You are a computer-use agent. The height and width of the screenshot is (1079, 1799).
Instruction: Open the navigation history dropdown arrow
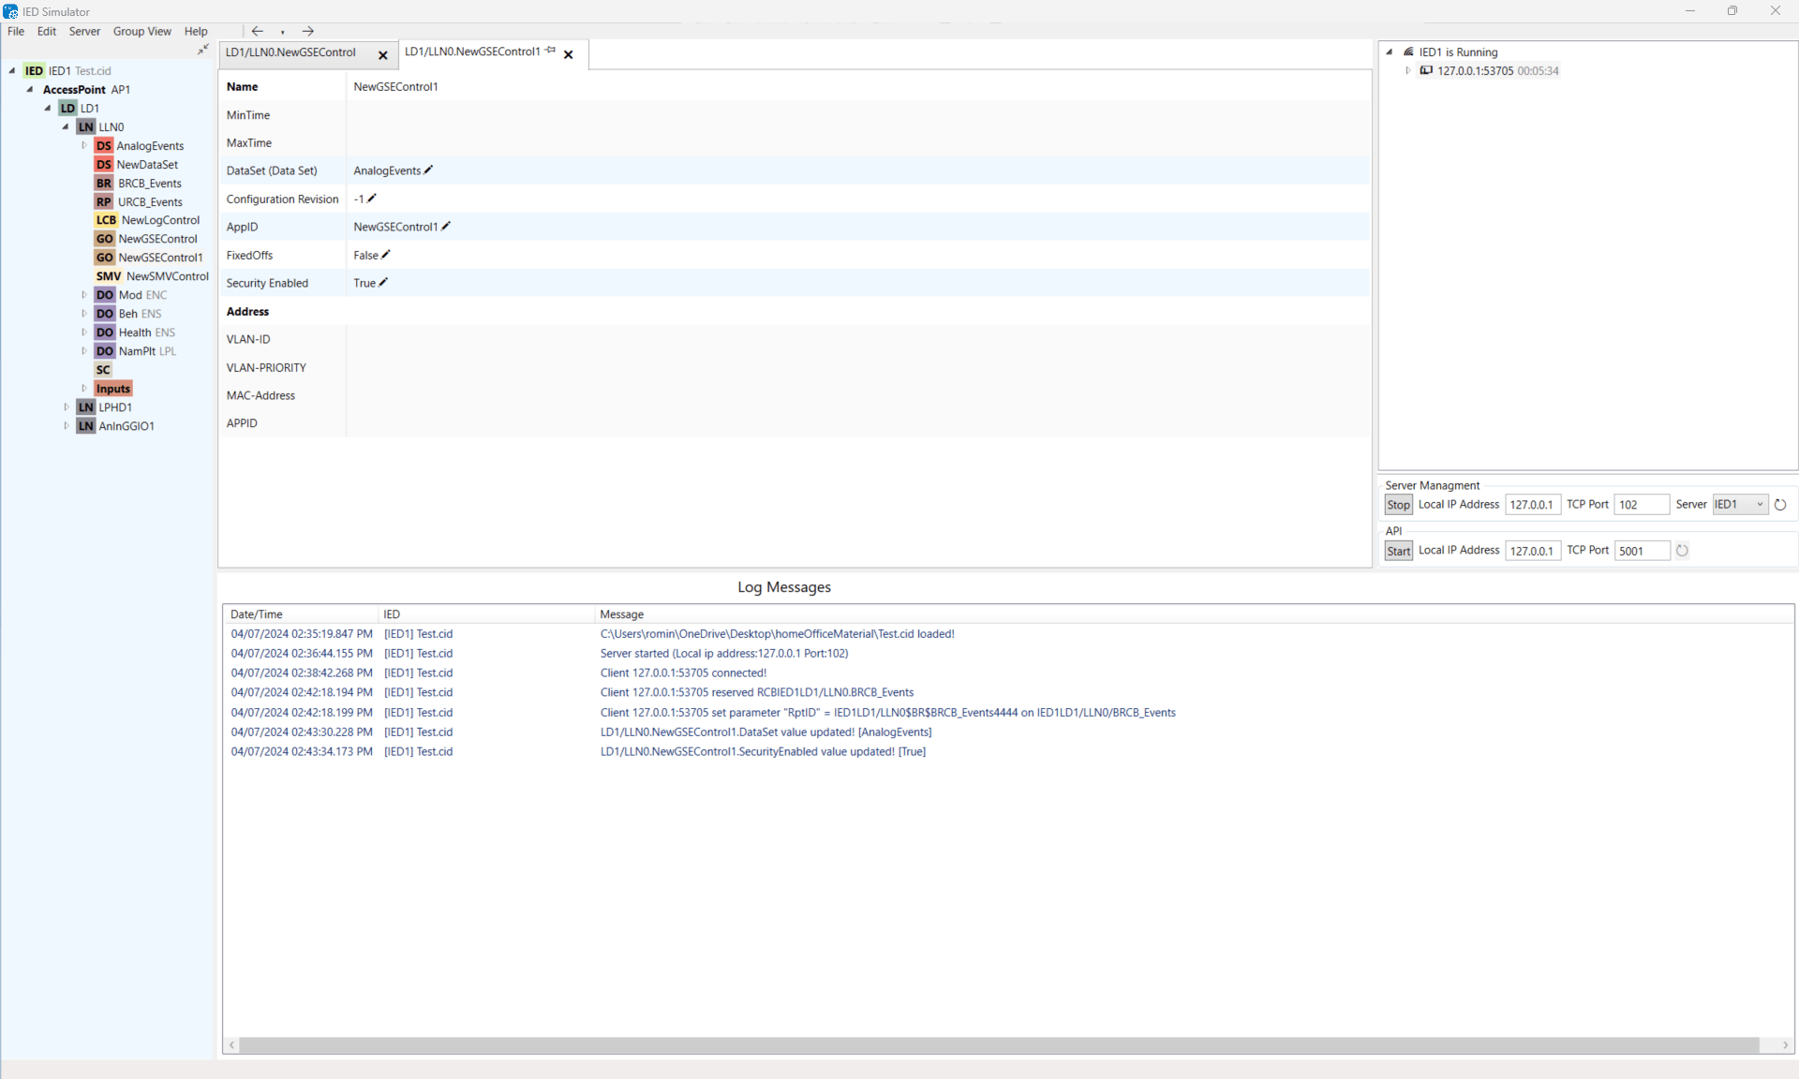283,33
